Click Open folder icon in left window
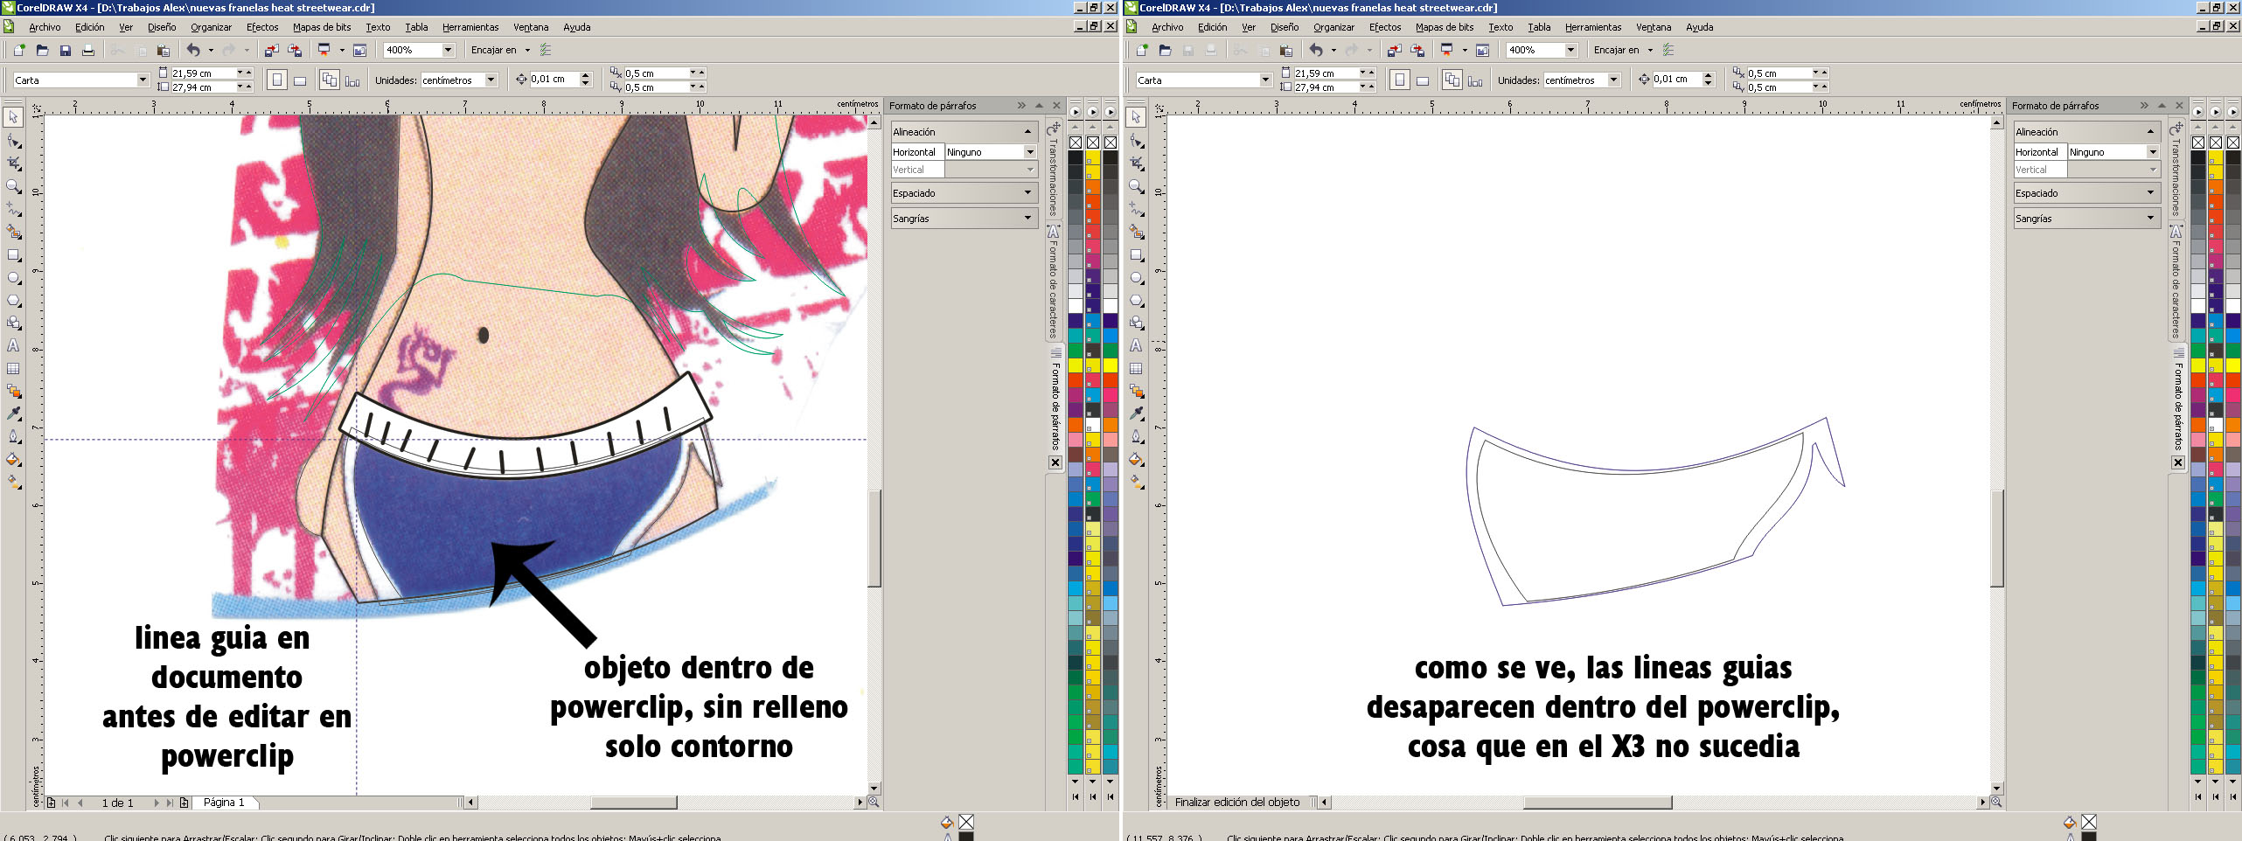 pyautogui.click(x=42, y=50)
